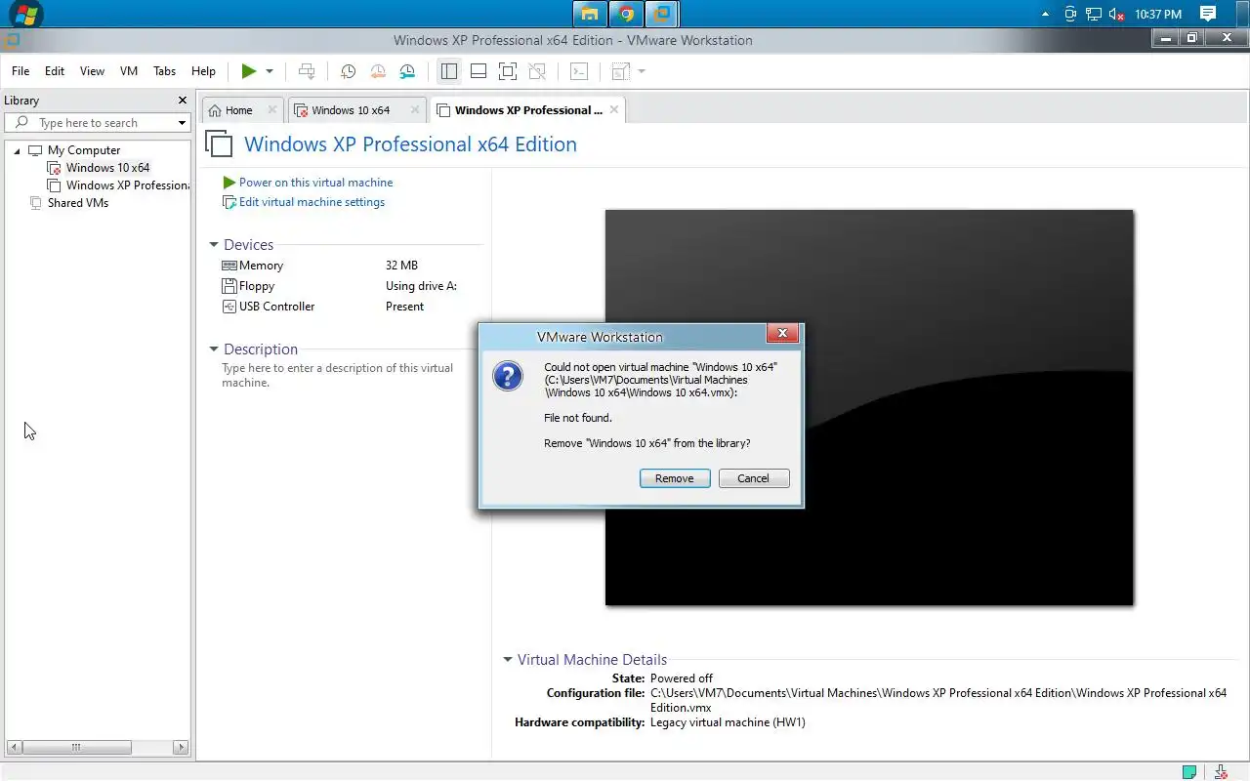Close the Windows XP Professional tab
Viewport: 1250px width, 781px height.
coord(614,109)
